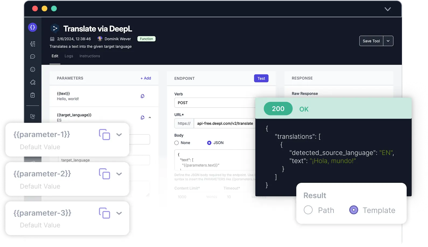This screenshot has width=428, height=247.
Task: Open the face avatar icon in sidebar
Action: (33, 69)
